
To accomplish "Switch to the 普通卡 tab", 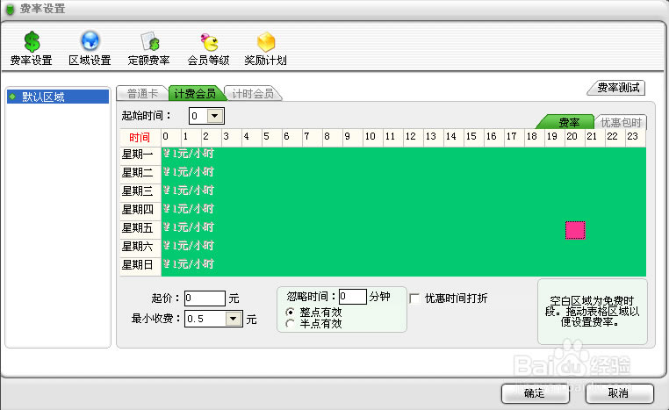I will [x=142, y=93].
